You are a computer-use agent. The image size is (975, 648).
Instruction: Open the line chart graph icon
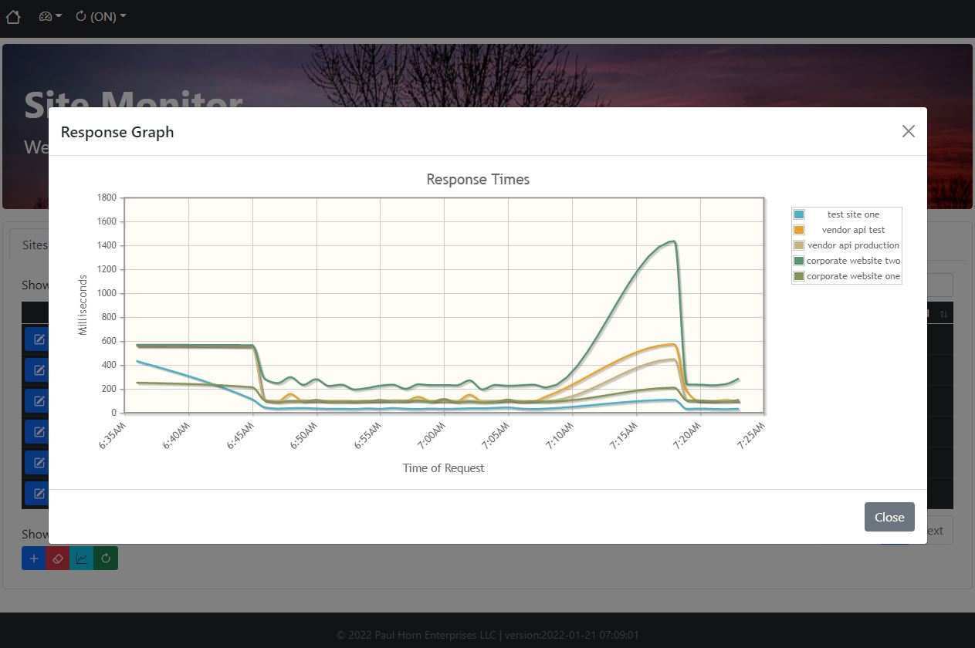pos(82,558)
